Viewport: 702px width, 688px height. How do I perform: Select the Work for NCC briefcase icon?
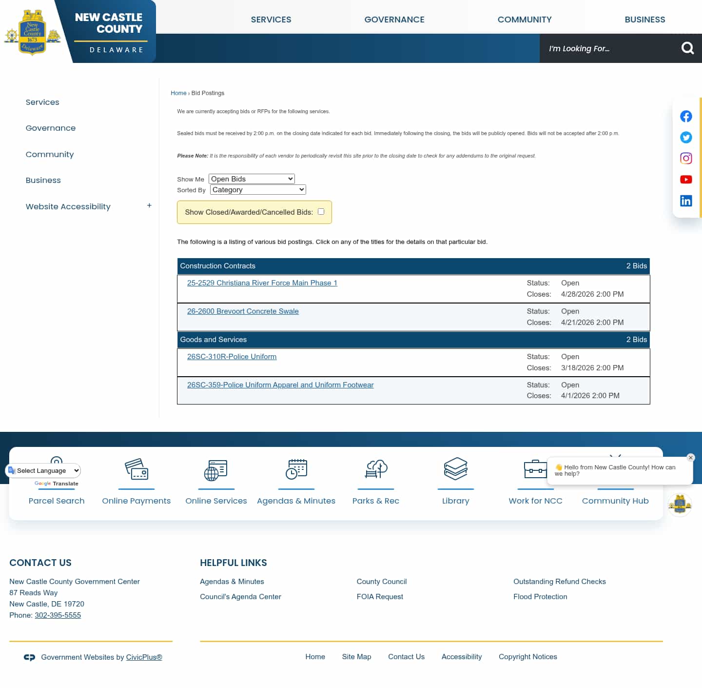[535, 469]
